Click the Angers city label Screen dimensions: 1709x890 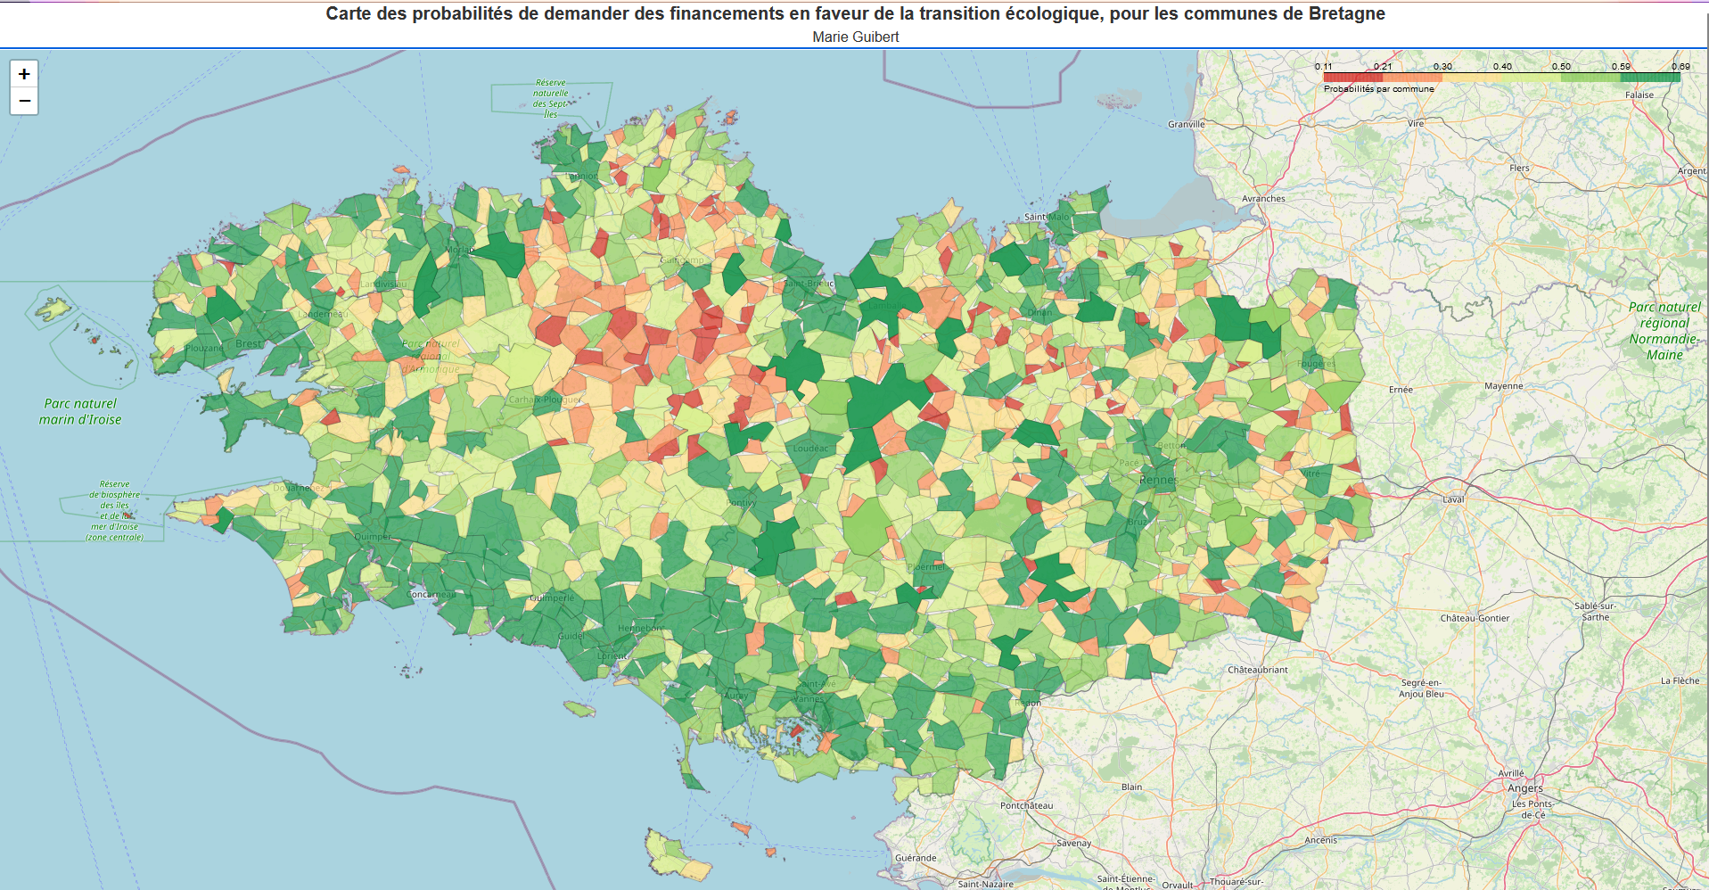[1524, 788]
